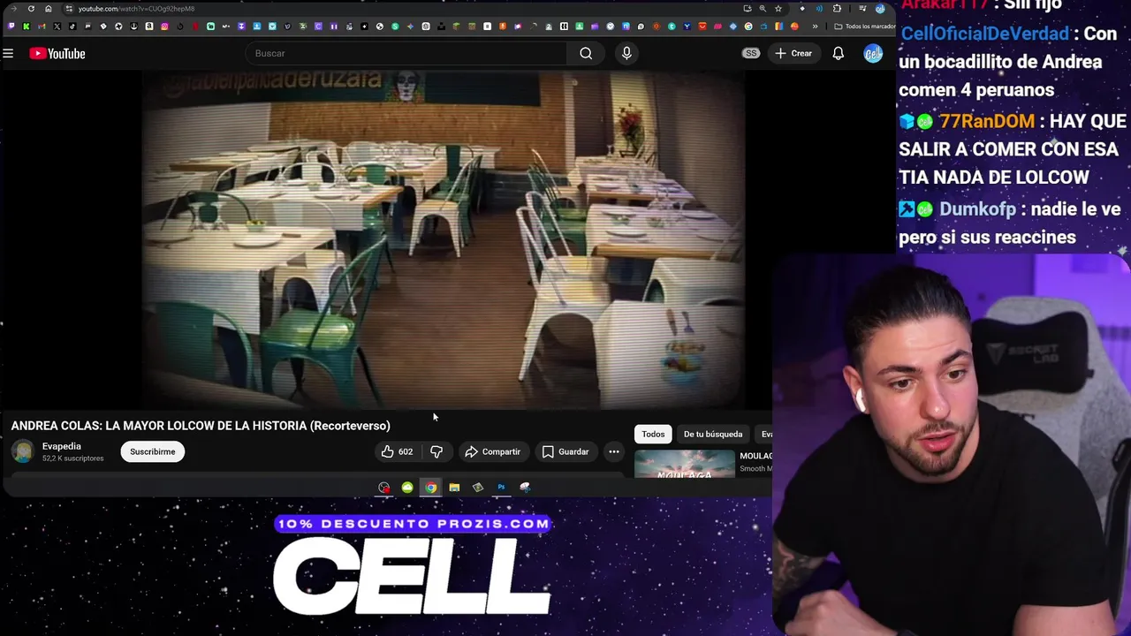Viewport: 1131px width, 636px height.
Task: Open the paint palette app in taskbar
Action: (x=525, y=488)
